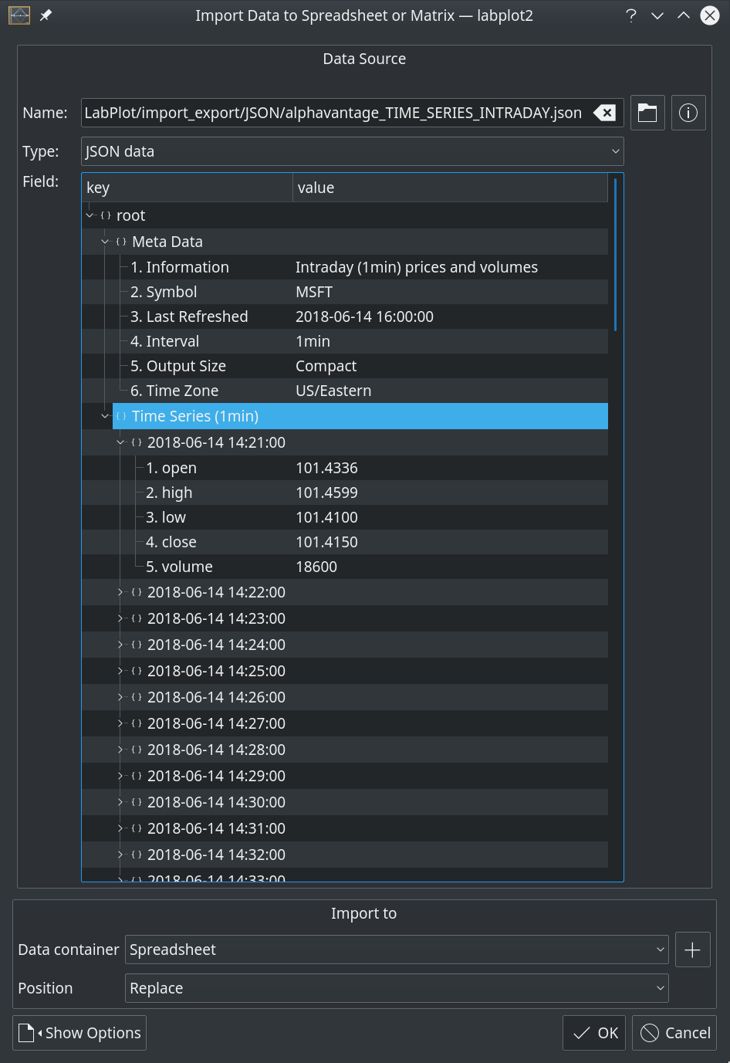The height and width of the screenshot is (1063, 730).
Task: Toggle the pin icon to keep dialog above
Action: [x=44, y=15]
